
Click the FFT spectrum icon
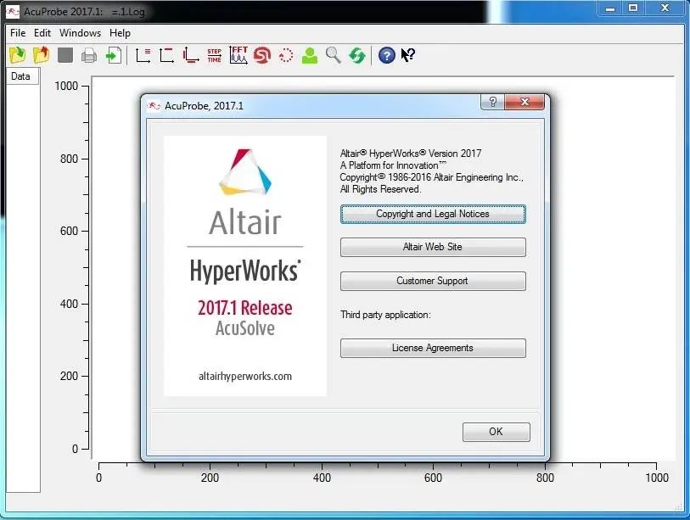[238, 55]
